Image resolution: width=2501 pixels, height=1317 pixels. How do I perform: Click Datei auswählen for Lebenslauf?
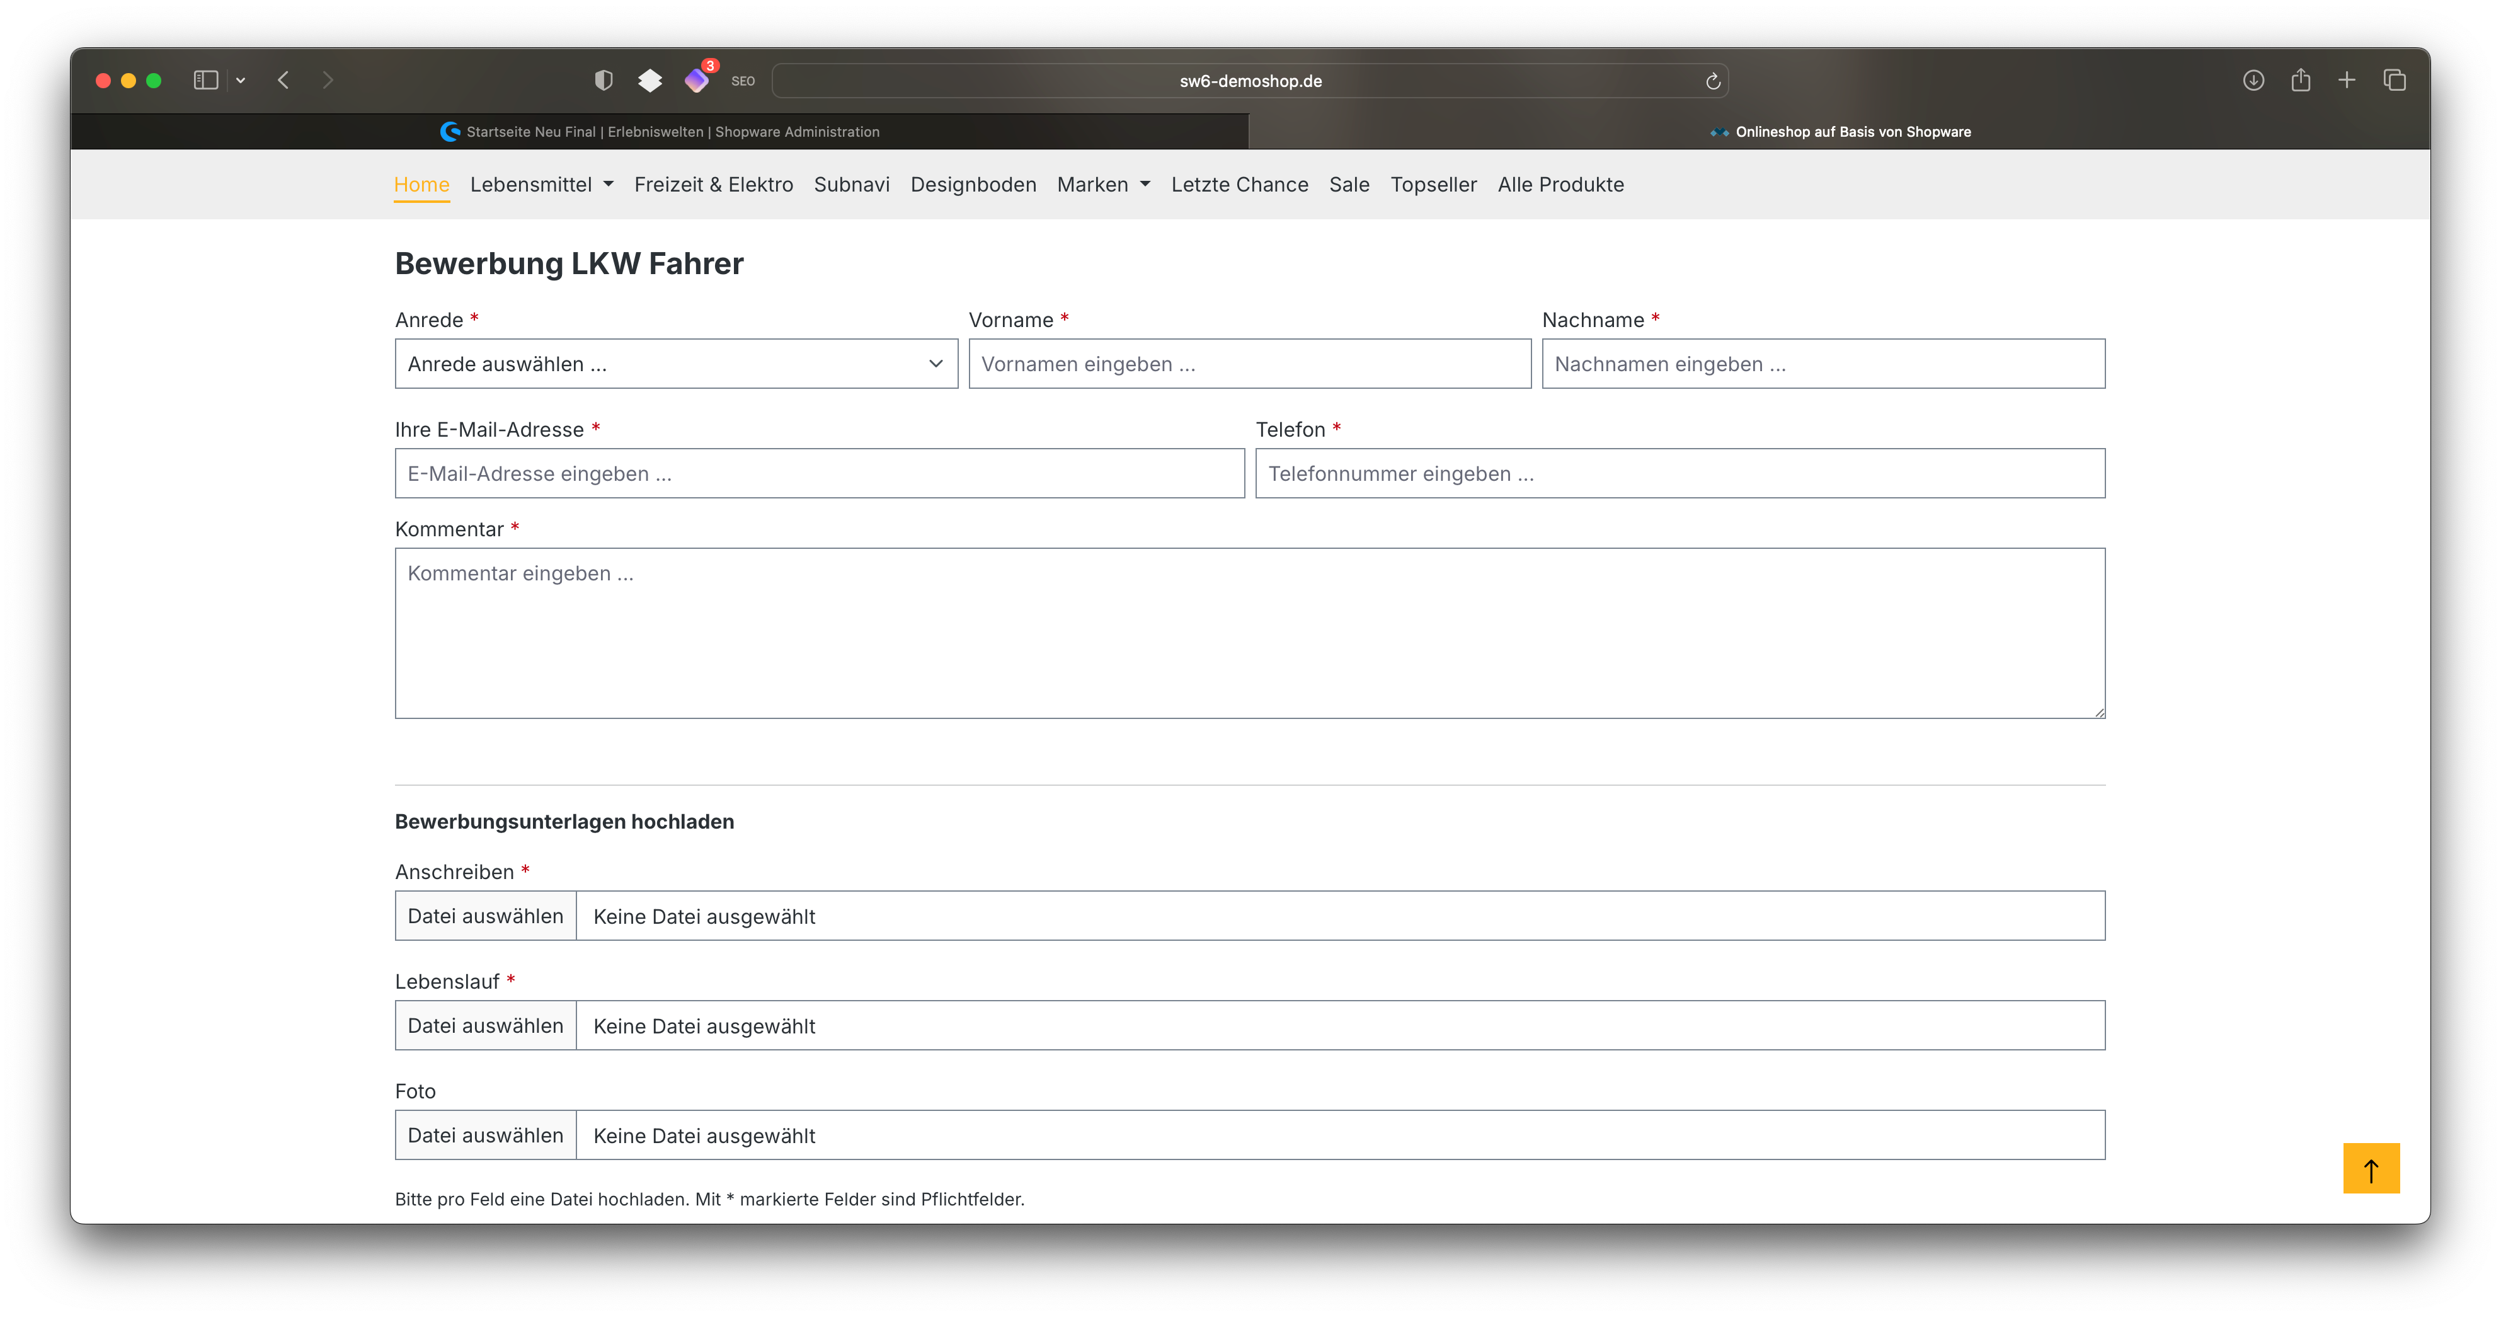coord(486,1026)
